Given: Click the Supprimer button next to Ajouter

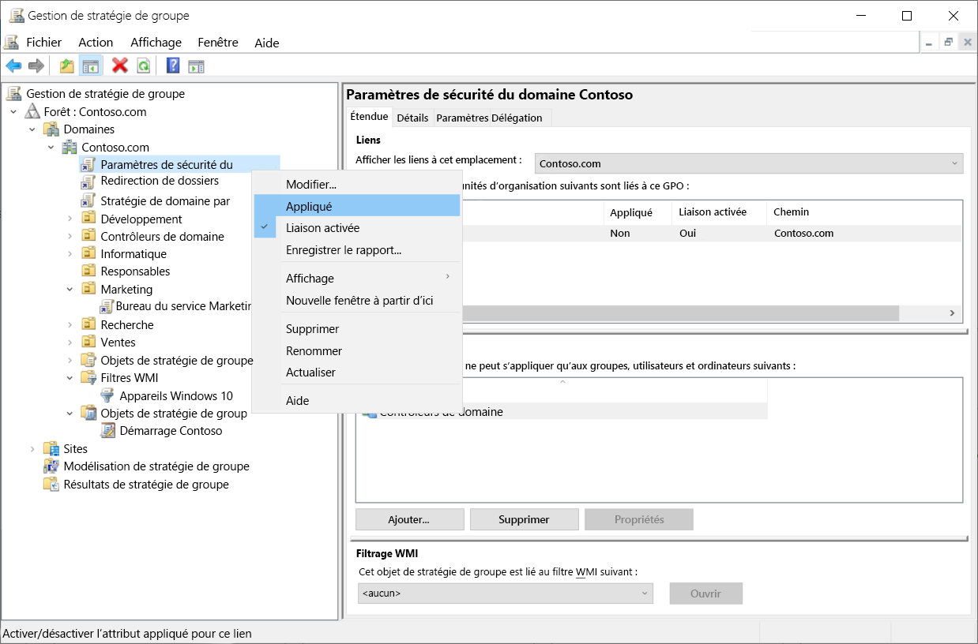Looking at the screenshot, I should point(524,519).
